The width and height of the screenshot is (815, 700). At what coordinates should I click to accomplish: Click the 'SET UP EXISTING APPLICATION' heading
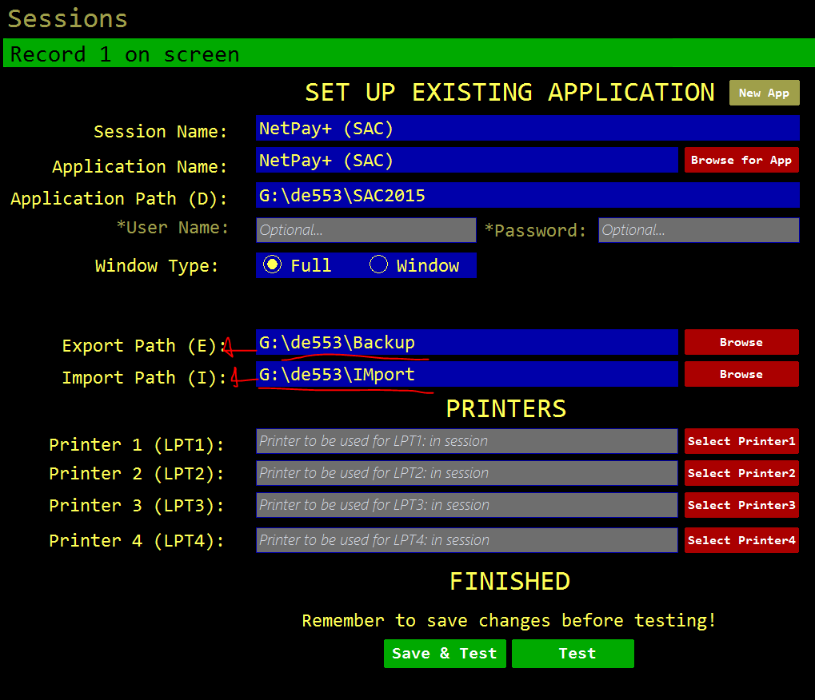tap(509, 93)
